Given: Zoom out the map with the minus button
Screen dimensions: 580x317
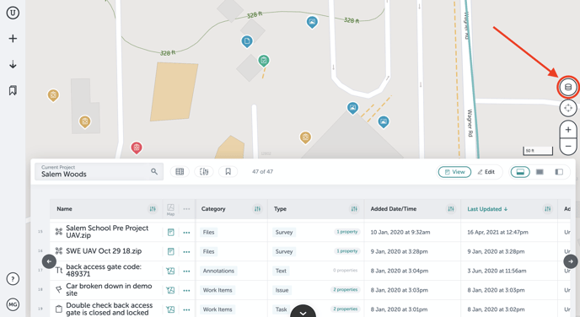Looking at the screenshot, I should [568, 146].
